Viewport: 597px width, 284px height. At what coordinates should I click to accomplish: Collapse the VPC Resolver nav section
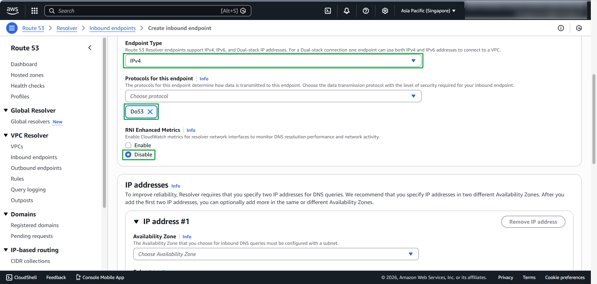(6, 136)
